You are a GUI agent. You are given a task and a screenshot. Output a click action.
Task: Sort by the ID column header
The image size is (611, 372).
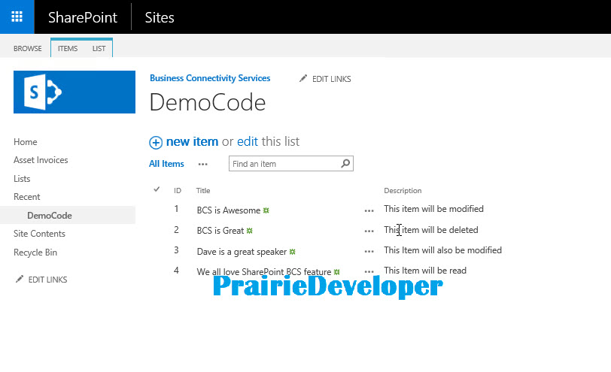[x=178, y=190]
